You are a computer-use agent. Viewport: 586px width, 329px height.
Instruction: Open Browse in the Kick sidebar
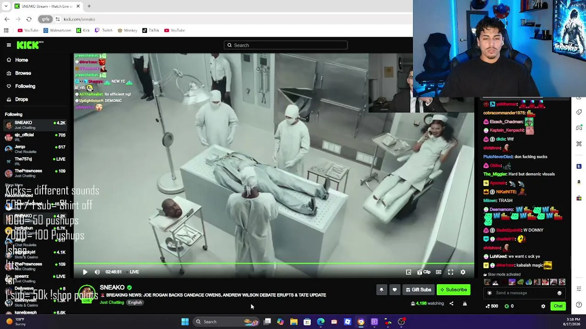[x=23, y=73]
